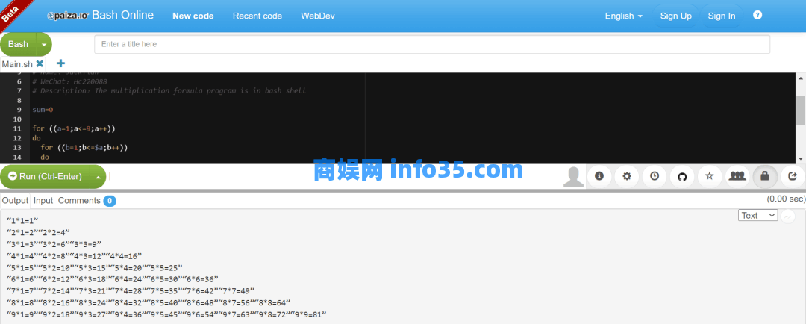The width and height of the screenshot is (806, 324).
Task: Open the info icon button
Action: (599, 176)
